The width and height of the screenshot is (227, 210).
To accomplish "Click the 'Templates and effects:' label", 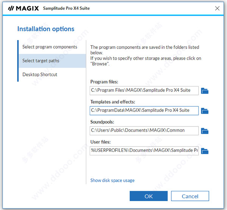I will pyautogui.click(x=113, y=102).
